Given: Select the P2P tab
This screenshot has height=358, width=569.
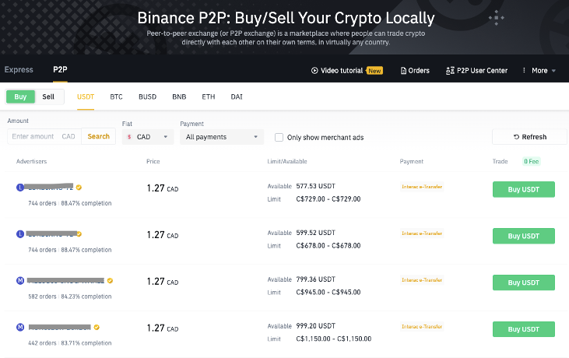Looking at the screenshot, I should 60,69.
